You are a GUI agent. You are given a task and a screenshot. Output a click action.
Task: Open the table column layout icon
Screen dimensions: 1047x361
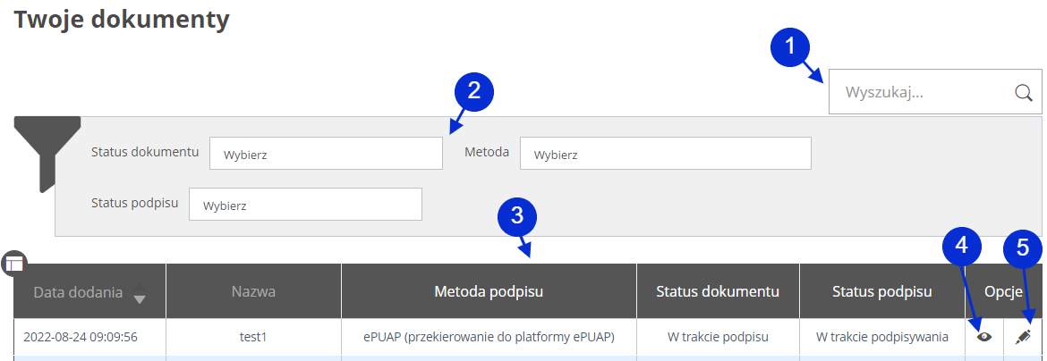coord(14,263)
